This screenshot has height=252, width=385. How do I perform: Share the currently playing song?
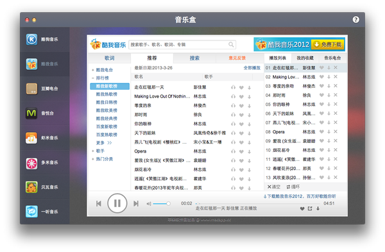tap(310, 208)
